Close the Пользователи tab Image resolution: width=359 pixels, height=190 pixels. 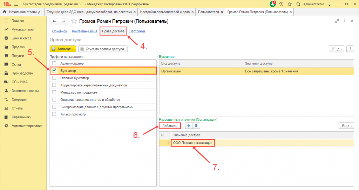point(222,12)
